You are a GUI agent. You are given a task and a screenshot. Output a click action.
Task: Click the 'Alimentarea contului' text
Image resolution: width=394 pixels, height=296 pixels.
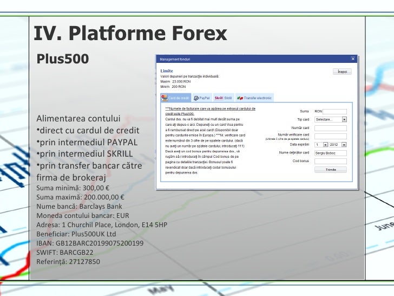78,118
